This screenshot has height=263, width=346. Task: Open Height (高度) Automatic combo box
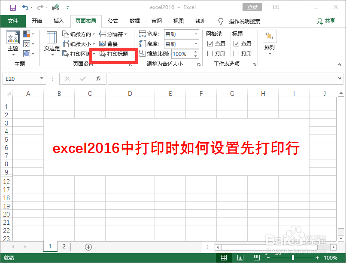[x=182, y=44]
